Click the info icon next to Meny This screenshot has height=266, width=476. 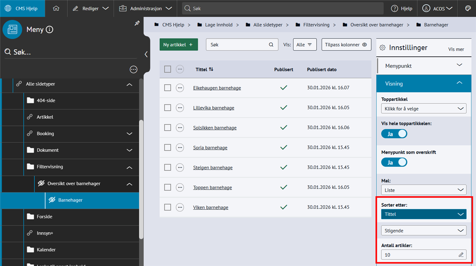(50, 30)
